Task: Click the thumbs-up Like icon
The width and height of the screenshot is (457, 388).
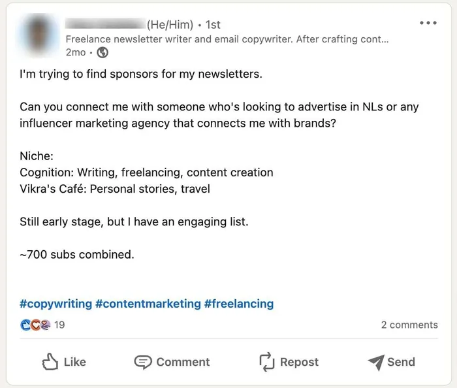Action: point(51,362)
